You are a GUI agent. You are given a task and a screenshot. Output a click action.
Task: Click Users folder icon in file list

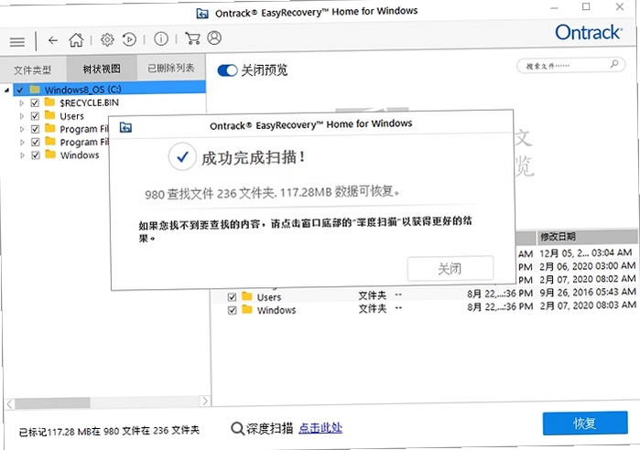(247, 296)
